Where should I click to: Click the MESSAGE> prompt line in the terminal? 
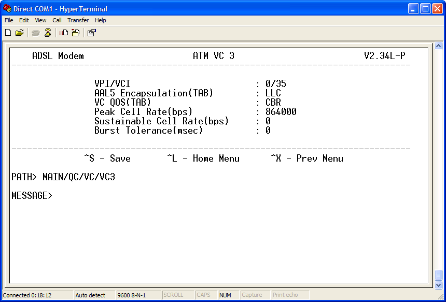click(x=32, y=196)
